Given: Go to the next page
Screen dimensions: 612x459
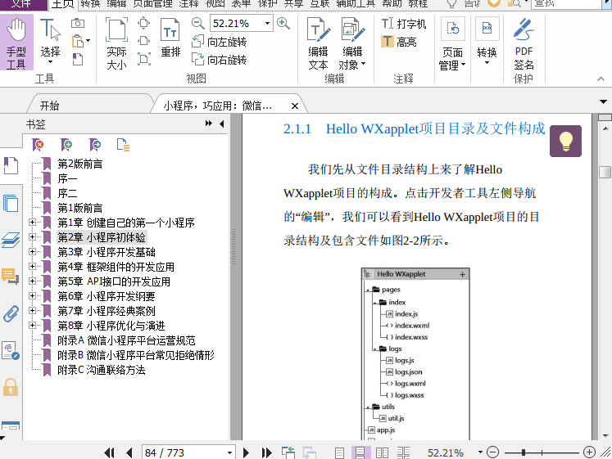Looking at the screenshot, I should [x=246, y=452].
